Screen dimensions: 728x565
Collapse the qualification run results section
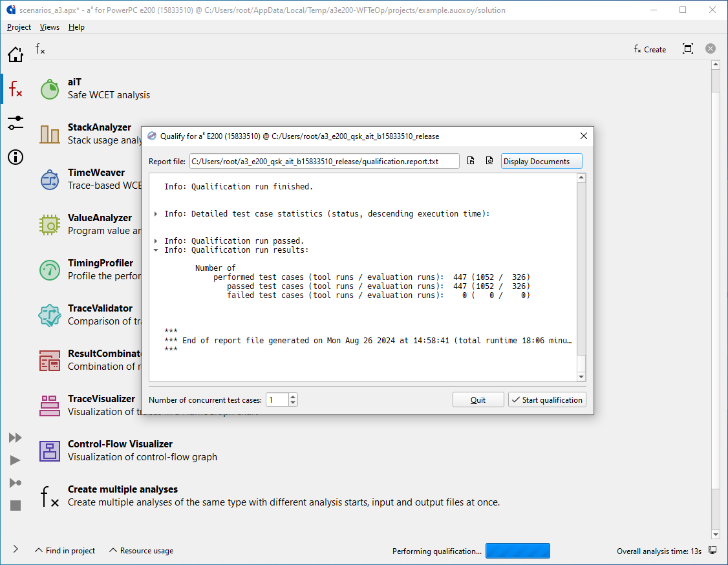pos(156,250)
